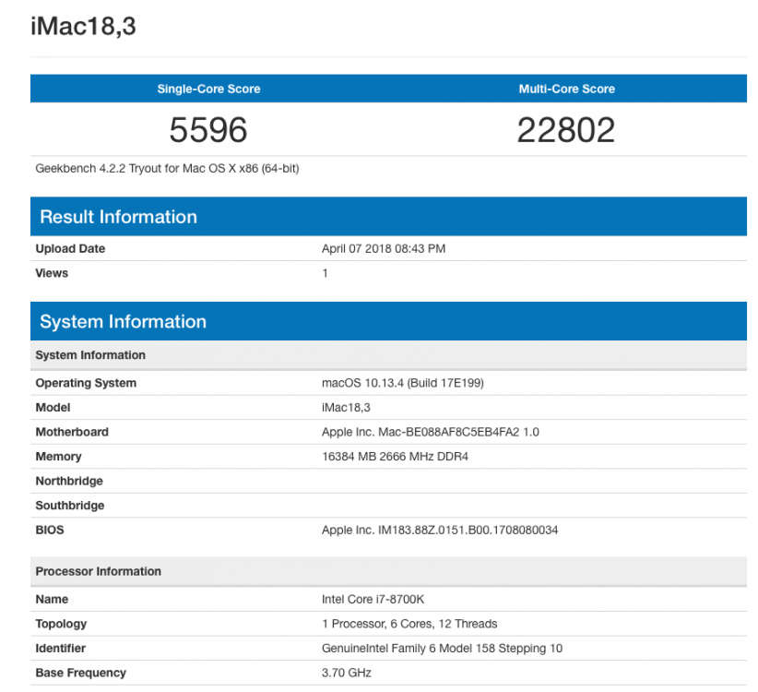Viewport: 758px width, 692px height.
Task: Click the Topology label
Action: point(61,624)
